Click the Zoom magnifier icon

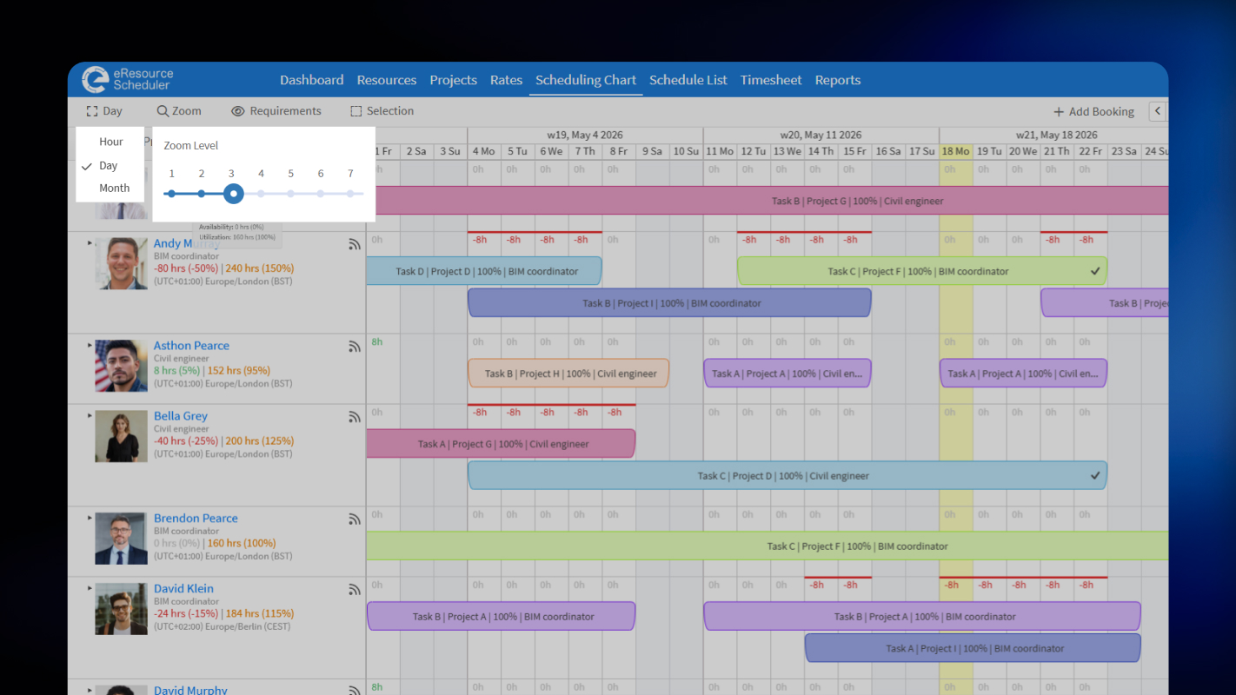click(x=163, y=111)
